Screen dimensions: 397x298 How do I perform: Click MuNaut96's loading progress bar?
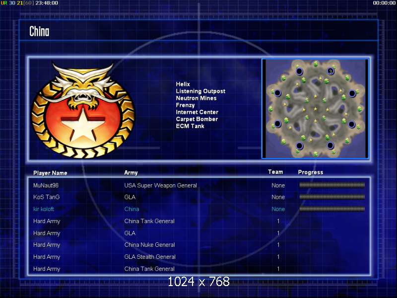coord(332,185)
